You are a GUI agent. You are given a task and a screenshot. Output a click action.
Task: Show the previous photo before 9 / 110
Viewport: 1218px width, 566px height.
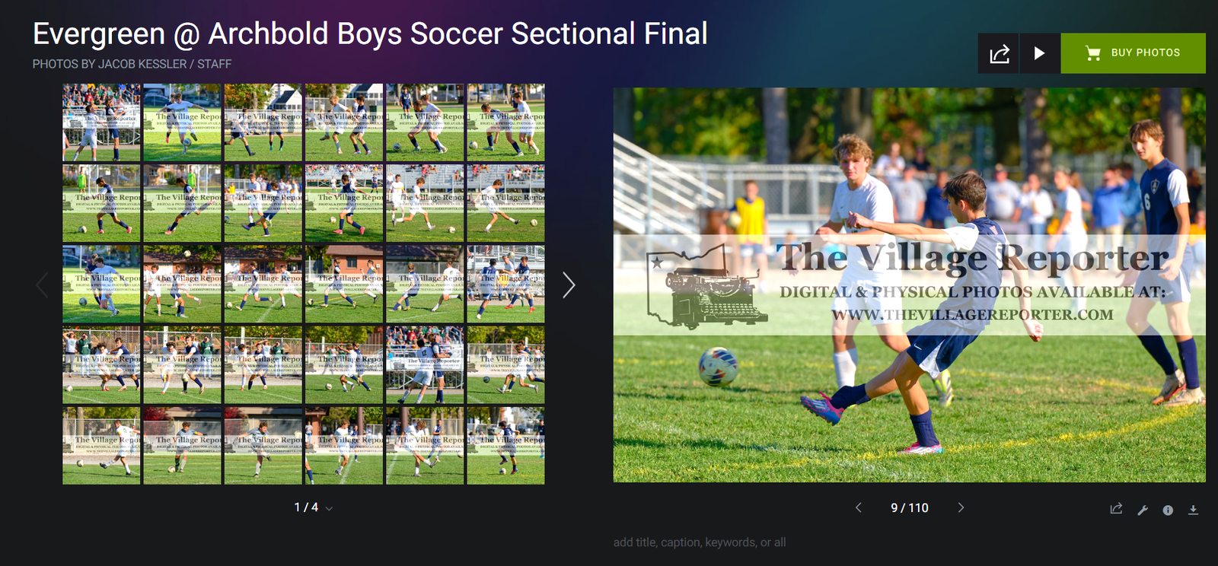859,507
